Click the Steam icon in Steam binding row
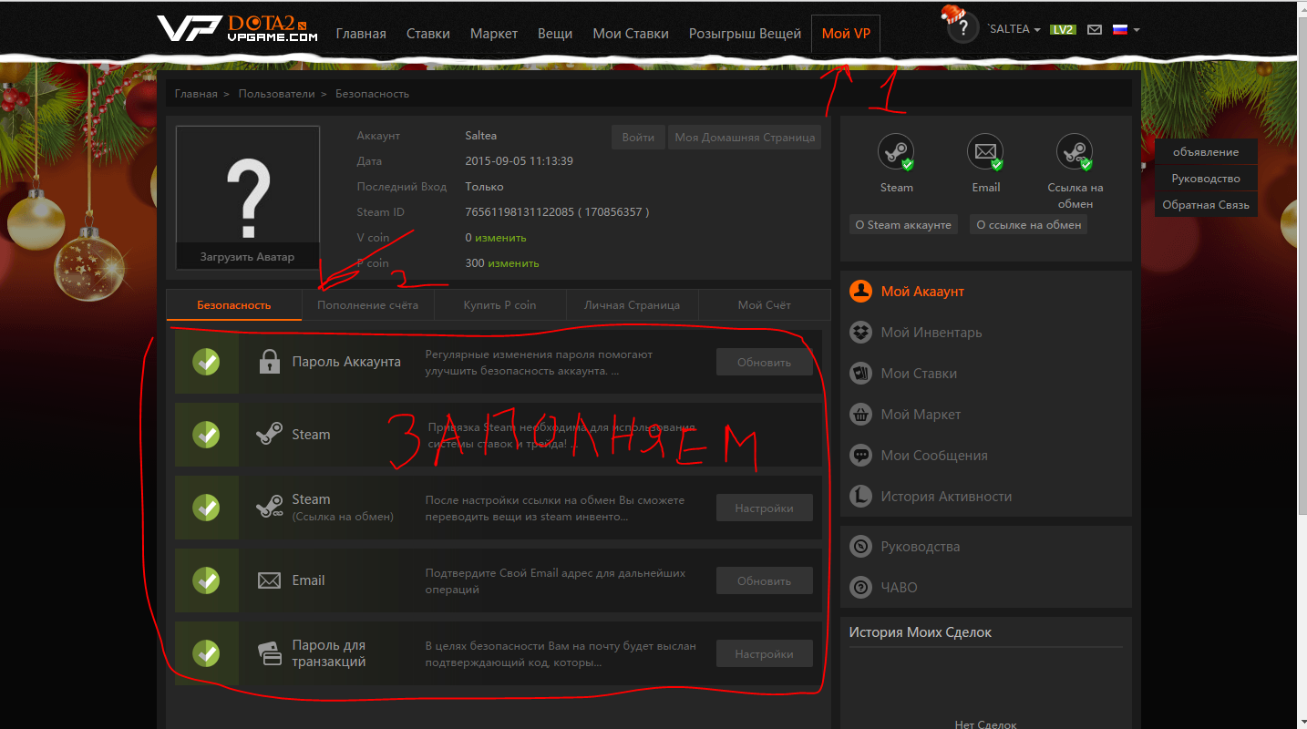Image resolution: width=1307 pixels, height=729 pixels. coord(269,435)
